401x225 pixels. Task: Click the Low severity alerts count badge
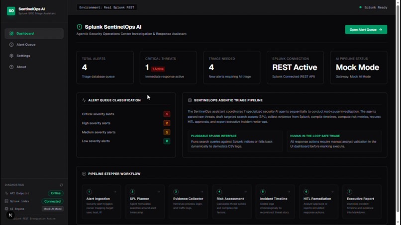[167, 141]
